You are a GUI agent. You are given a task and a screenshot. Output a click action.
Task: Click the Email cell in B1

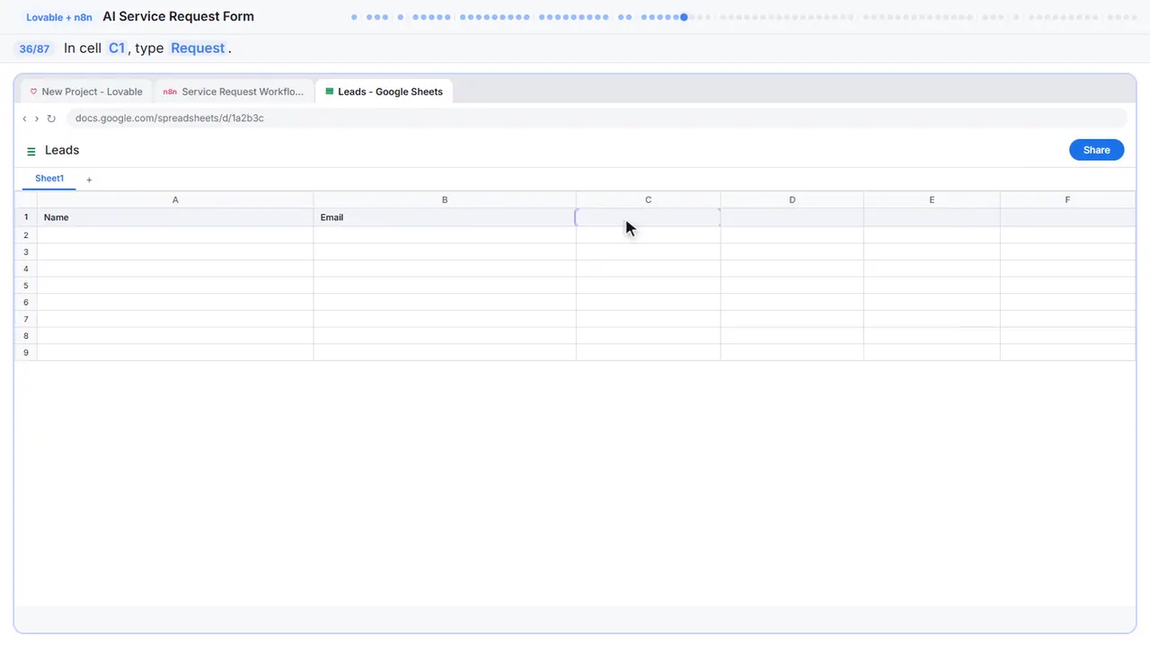click(x=445, y=217)
